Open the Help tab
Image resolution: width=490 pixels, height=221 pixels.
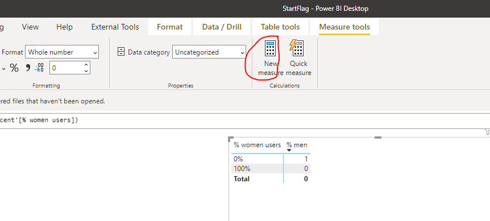point(64,27)
